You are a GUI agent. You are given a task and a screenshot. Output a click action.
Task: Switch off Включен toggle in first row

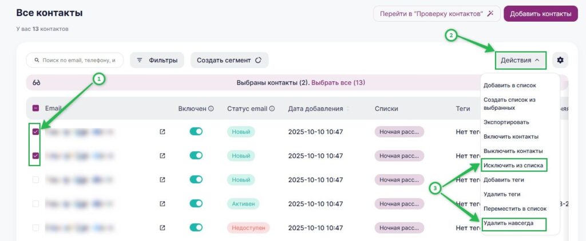tap(196, 132)
